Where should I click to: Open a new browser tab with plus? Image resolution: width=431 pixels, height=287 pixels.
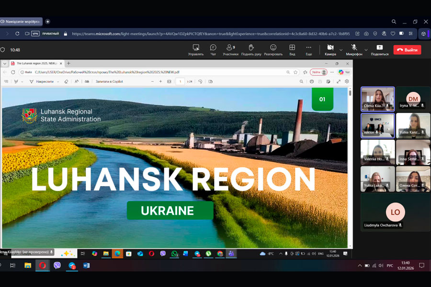tap(47, 22)
